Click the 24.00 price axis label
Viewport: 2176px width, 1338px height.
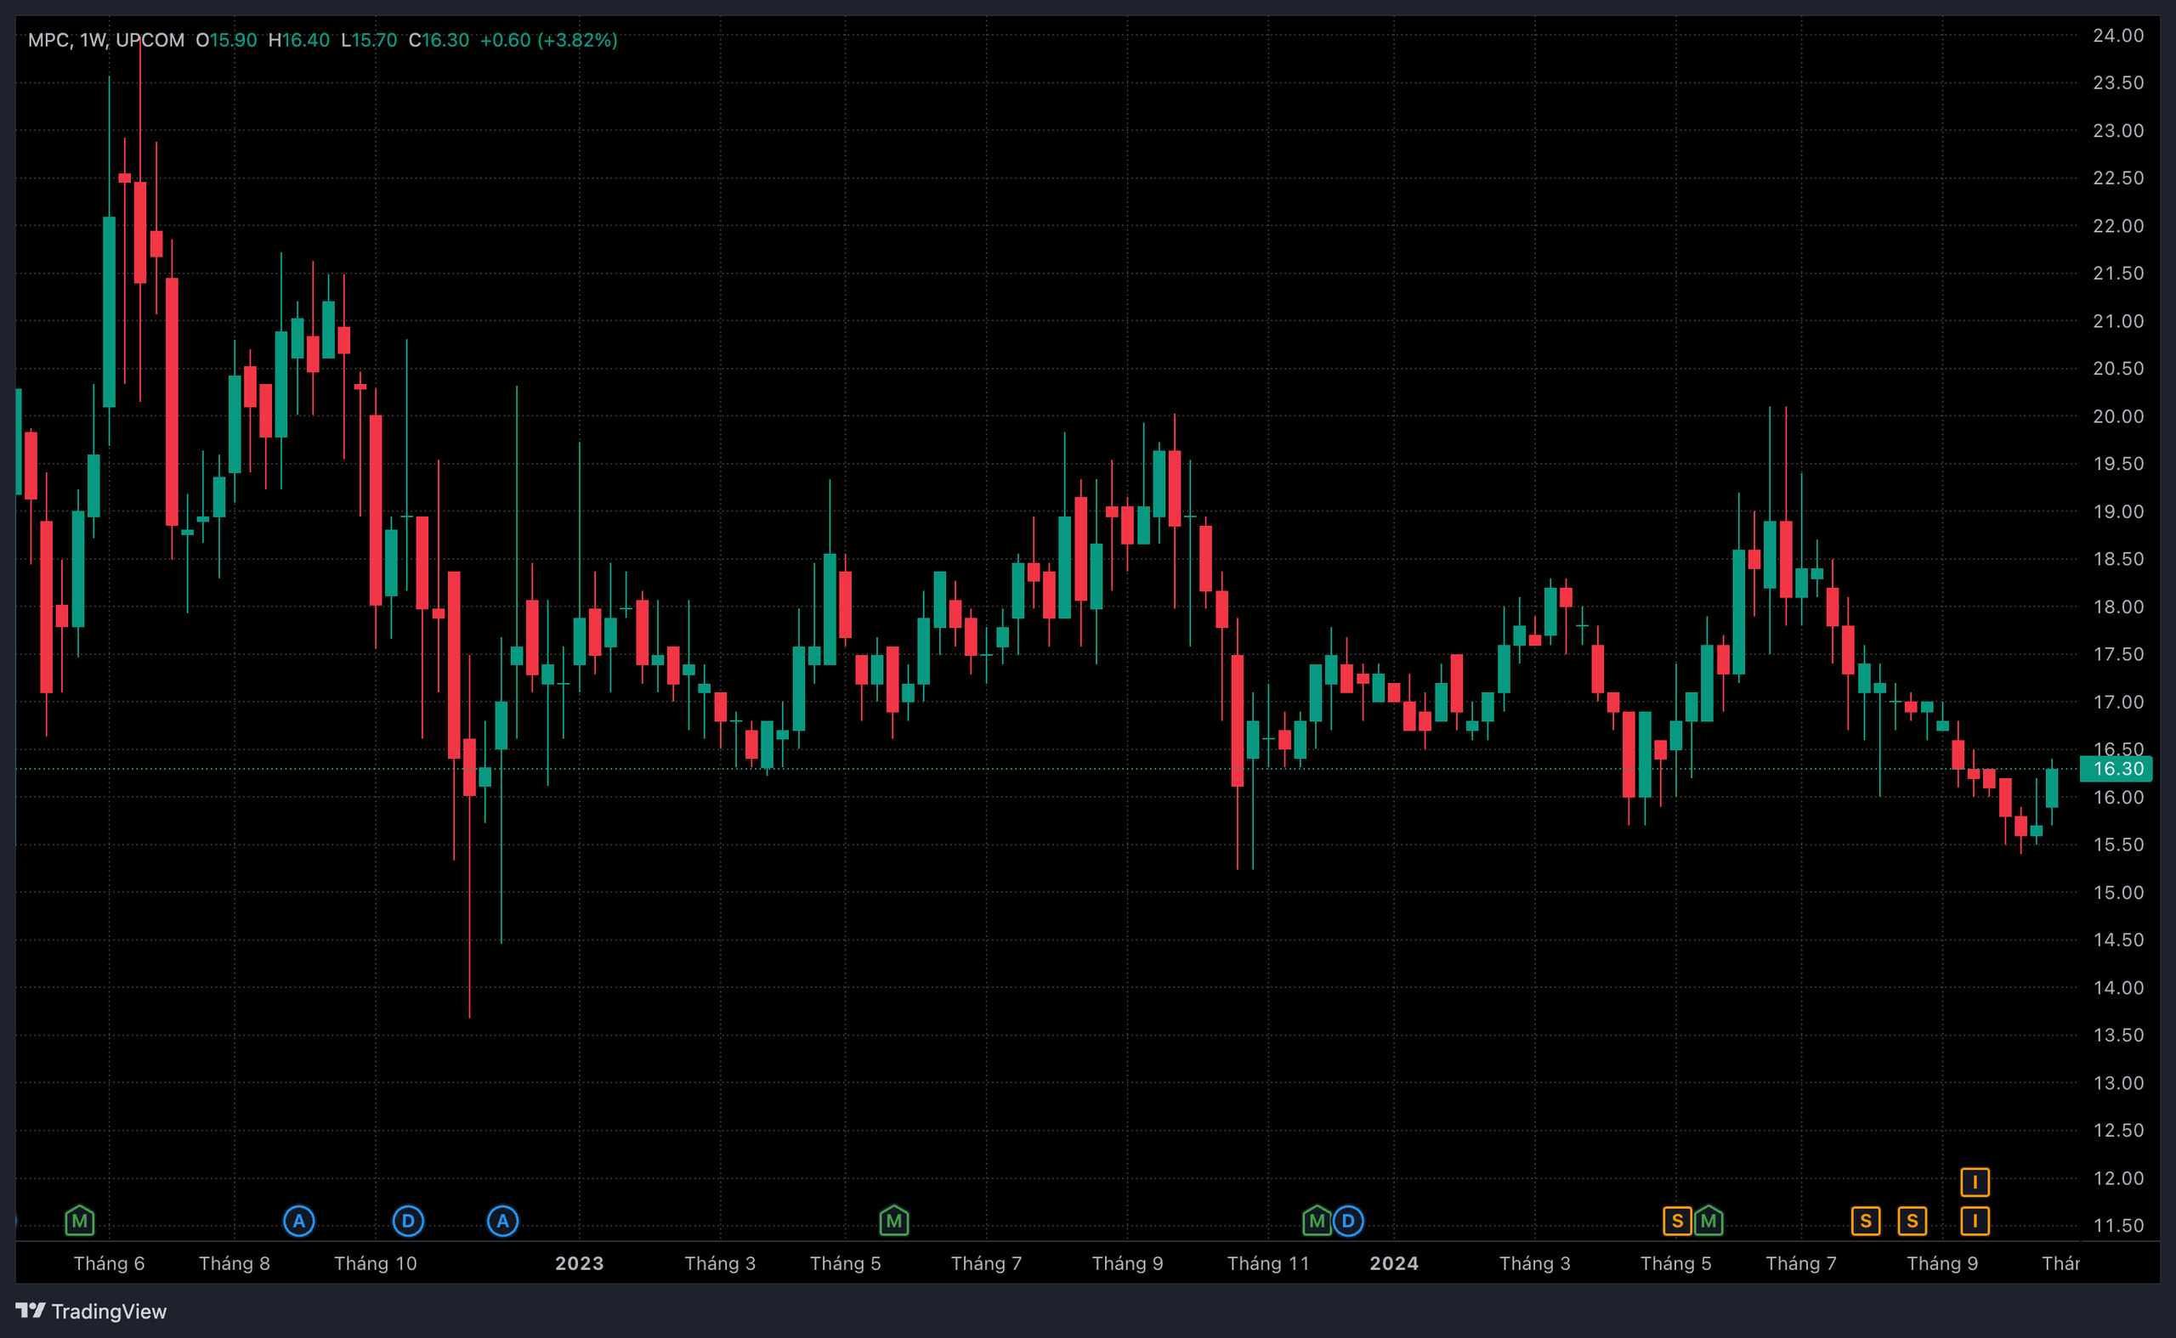coord(2118,36)
